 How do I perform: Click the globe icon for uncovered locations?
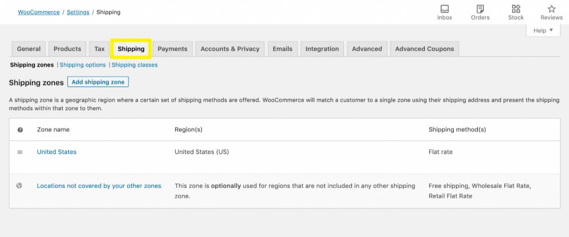19,186
